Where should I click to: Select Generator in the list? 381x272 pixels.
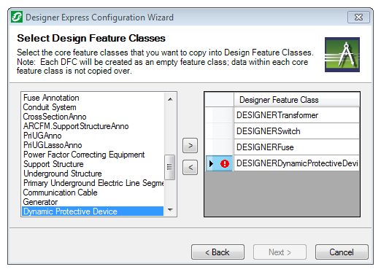[93, 202]
